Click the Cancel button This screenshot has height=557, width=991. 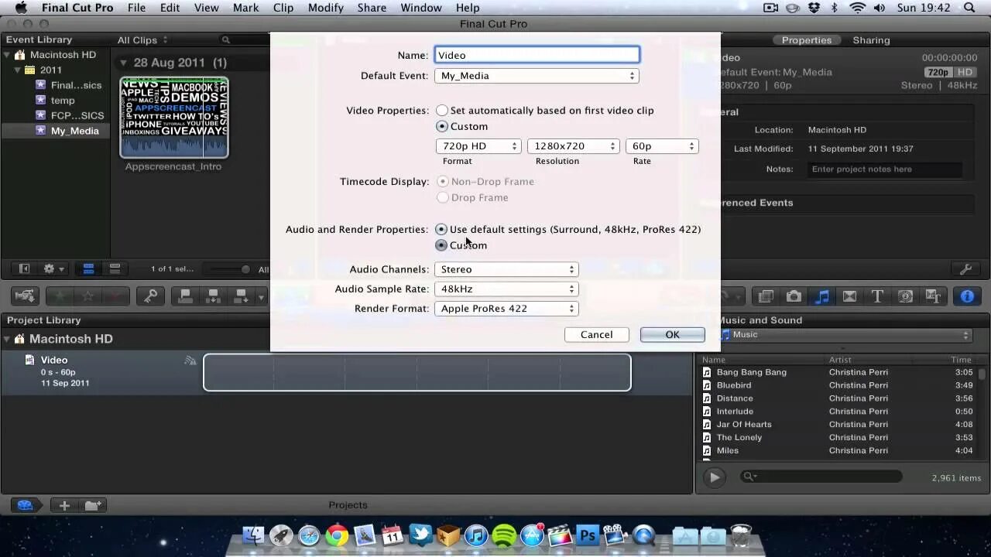596,335
